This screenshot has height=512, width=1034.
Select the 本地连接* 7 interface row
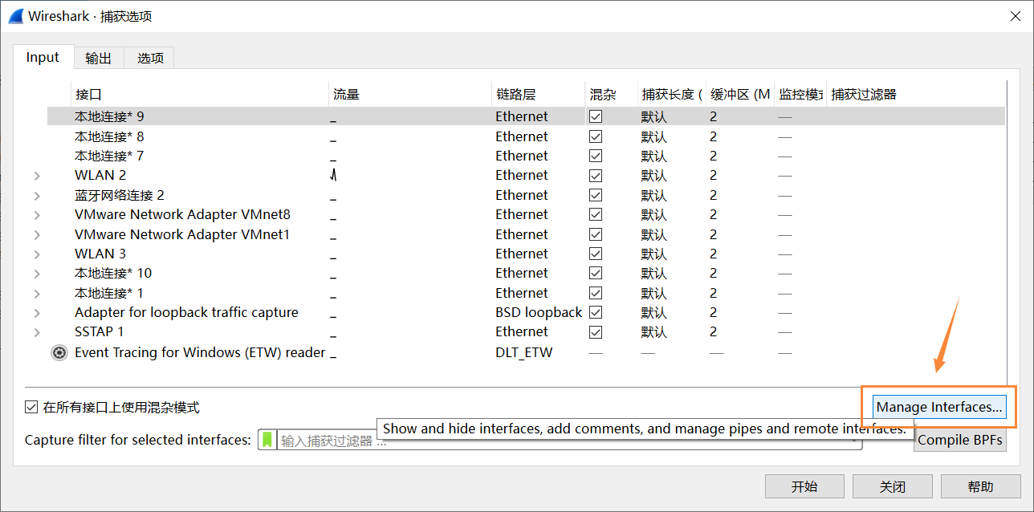click(526, 156)
